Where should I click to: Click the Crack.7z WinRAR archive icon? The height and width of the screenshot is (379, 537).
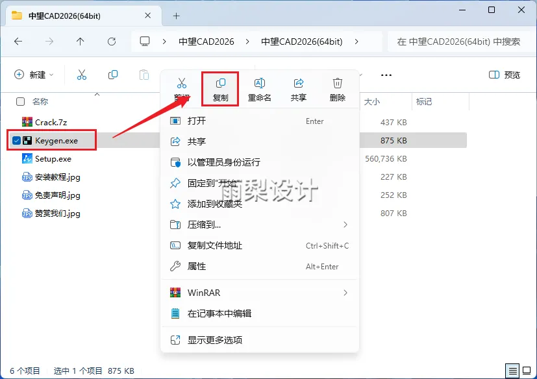27,122
